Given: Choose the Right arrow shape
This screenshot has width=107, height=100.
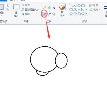Looking at the screenshot, I should 83,14.
